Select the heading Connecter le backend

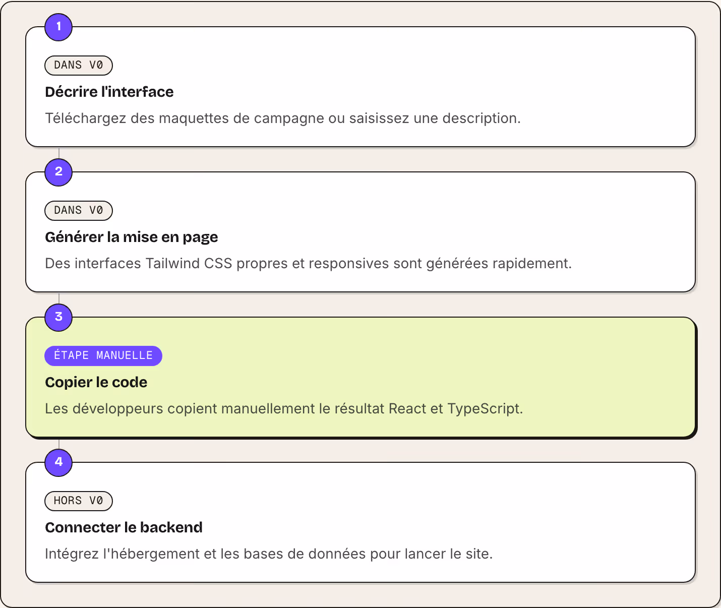[x=124, y=527]
